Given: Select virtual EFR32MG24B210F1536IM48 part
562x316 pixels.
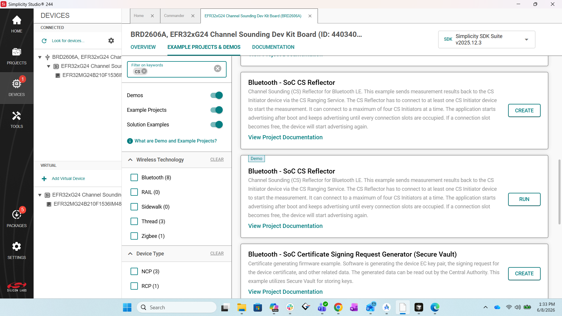Looking at the screenshot, I should [87, 204].
